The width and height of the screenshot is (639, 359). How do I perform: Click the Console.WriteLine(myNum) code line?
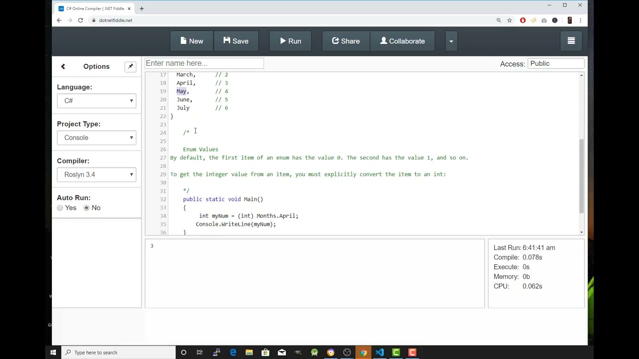tap(236, 224)
